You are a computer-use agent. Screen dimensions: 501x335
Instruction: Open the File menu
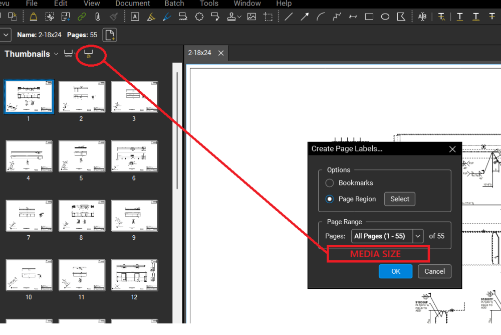32,4
